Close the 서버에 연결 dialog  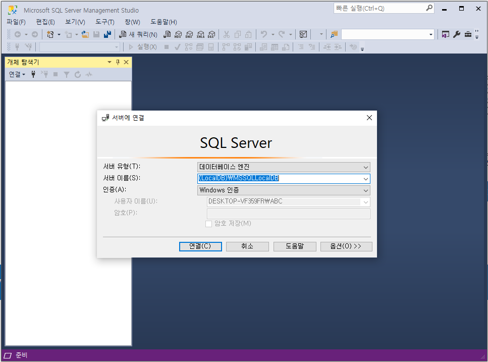click(369, 118)
